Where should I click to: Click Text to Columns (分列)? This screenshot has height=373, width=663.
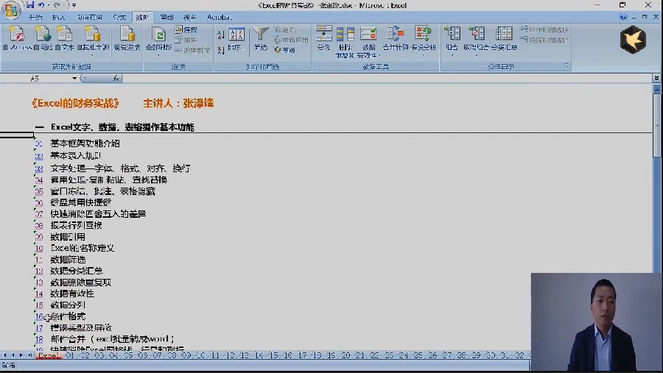tap(323, 38)
